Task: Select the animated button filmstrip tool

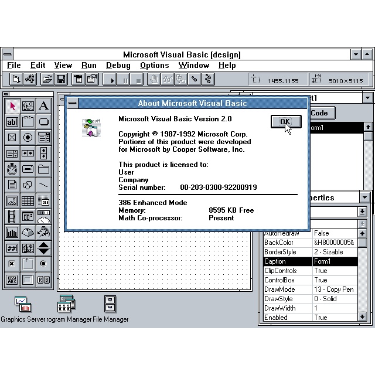Action: [12, 216]
